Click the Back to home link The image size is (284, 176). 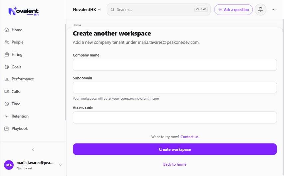point(175,164)
